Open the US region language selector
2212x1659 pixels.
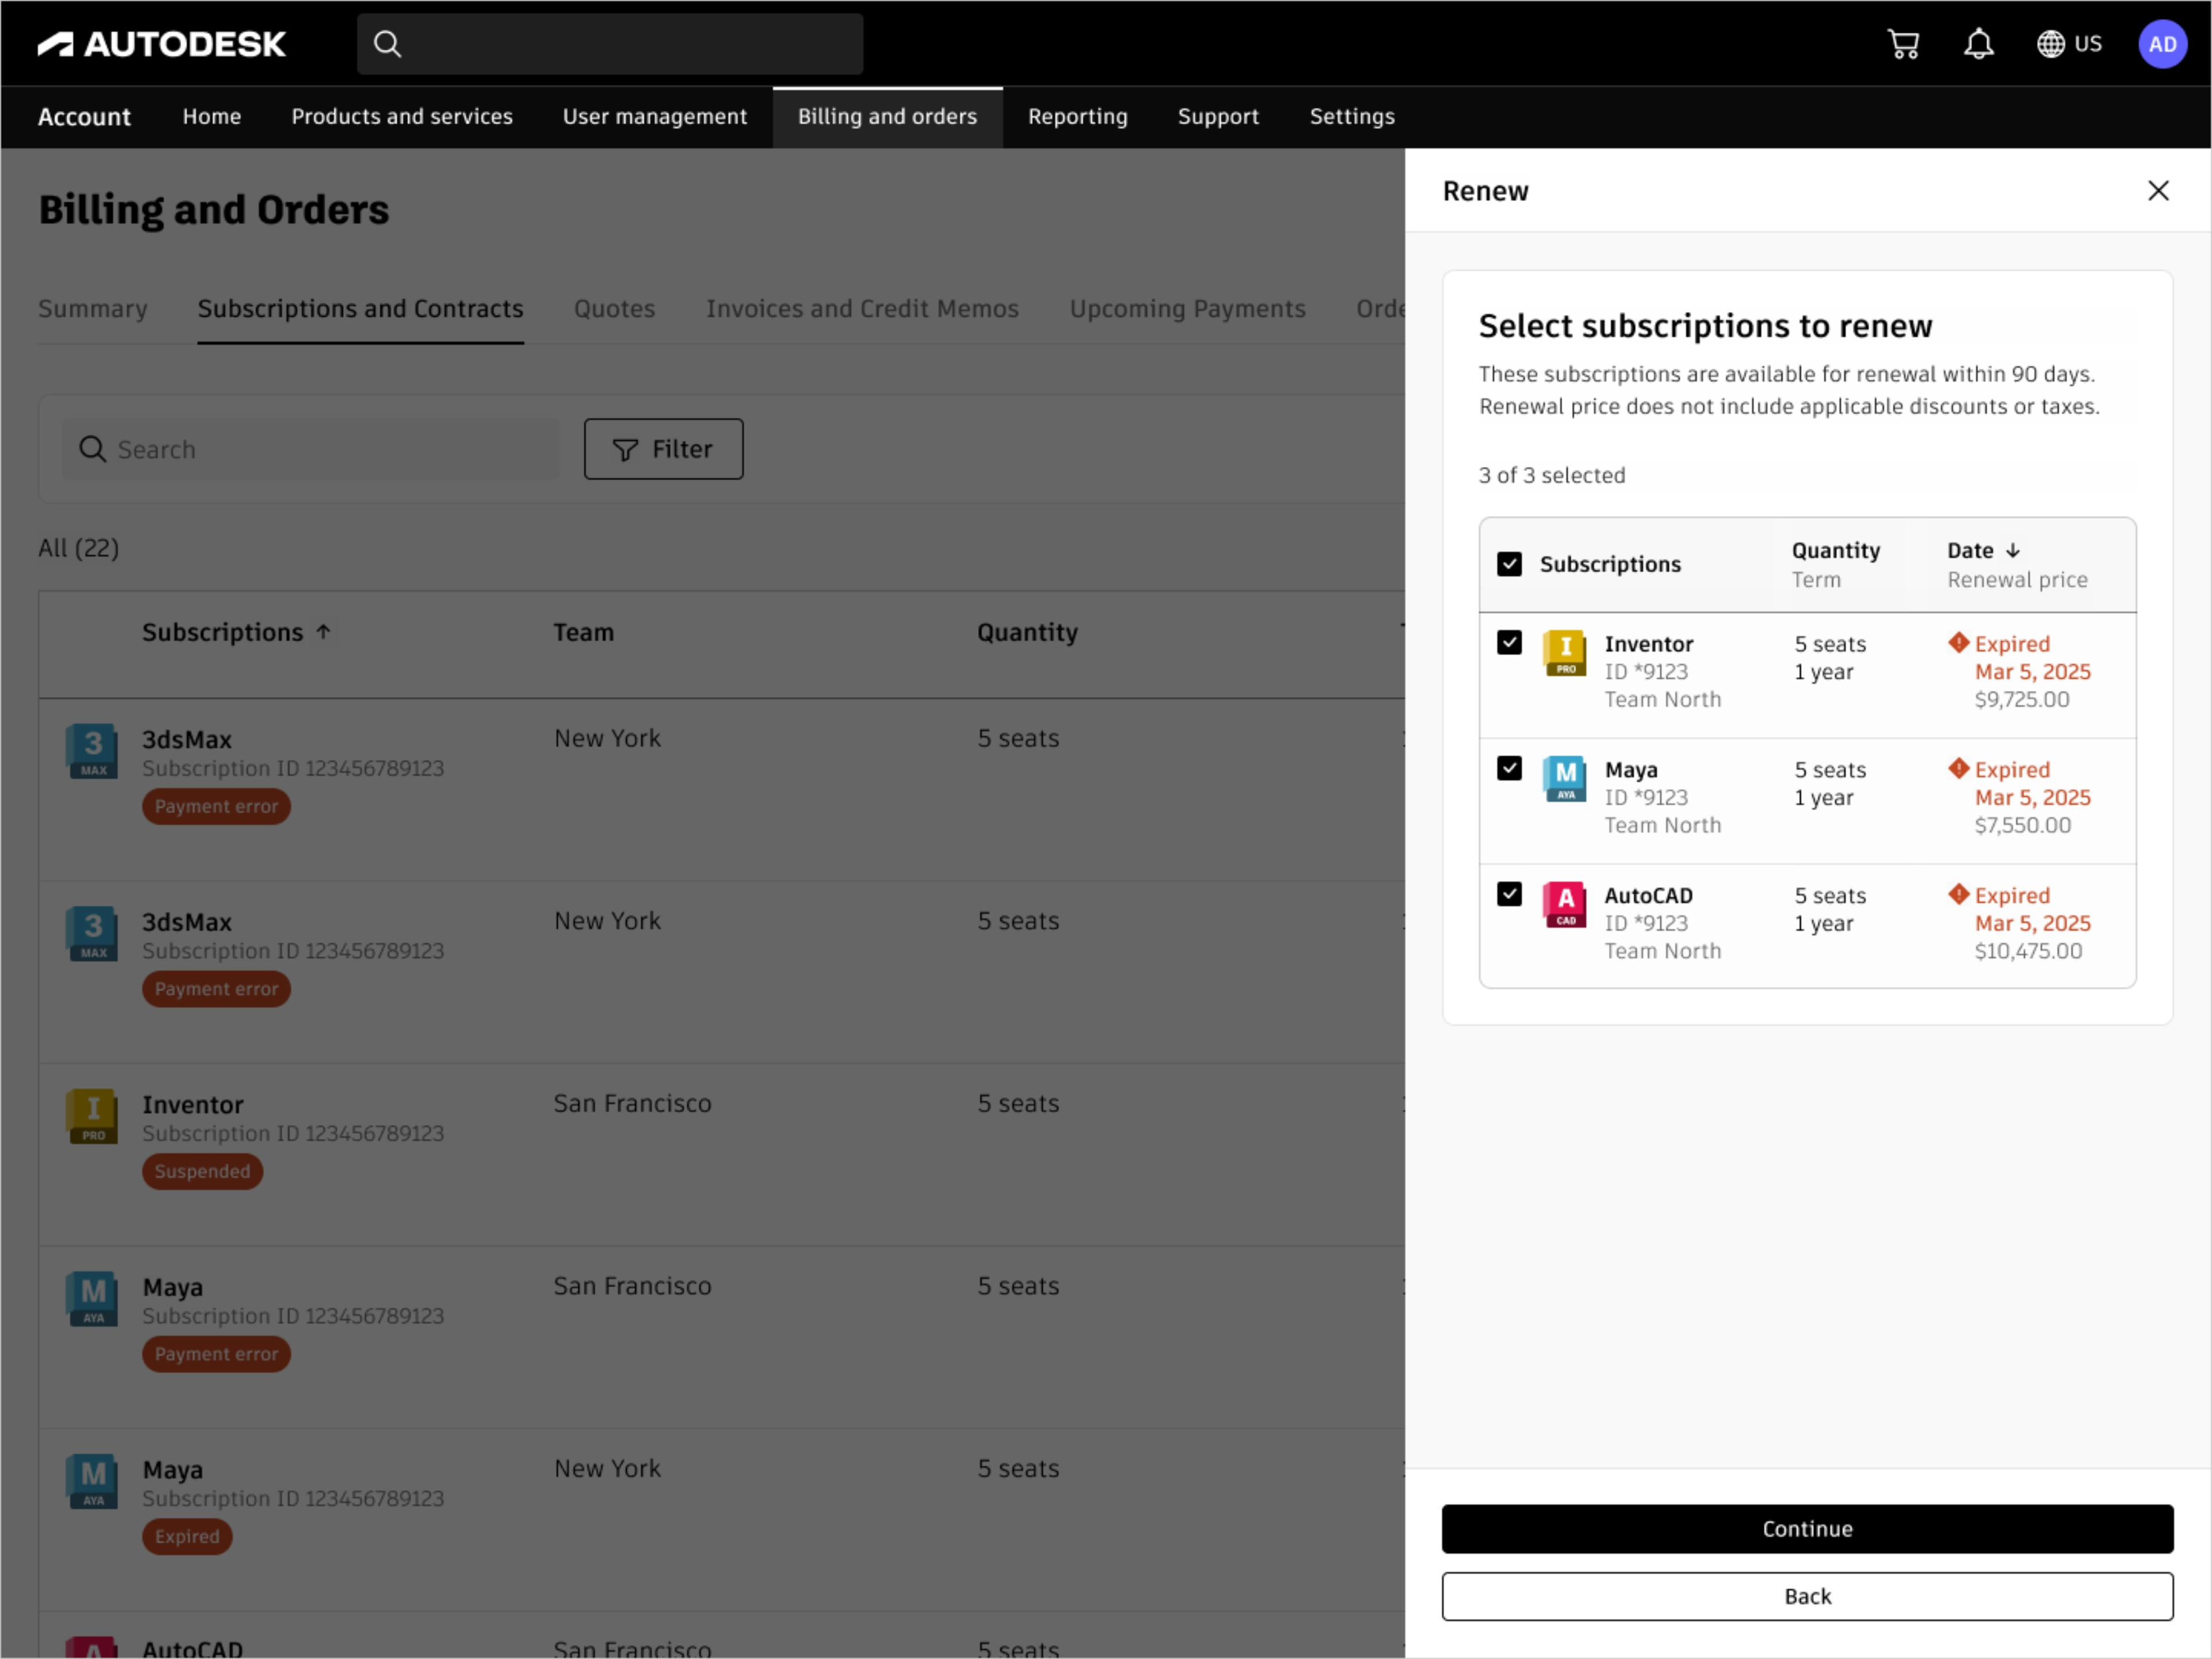coord(2068,43)
